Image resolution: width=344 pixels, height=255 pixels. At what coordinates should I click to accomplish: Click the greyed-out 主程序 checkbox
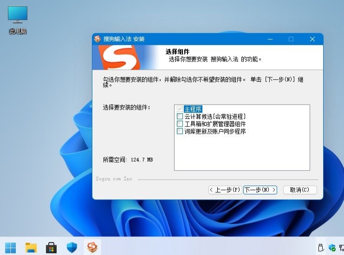(180, 109)
